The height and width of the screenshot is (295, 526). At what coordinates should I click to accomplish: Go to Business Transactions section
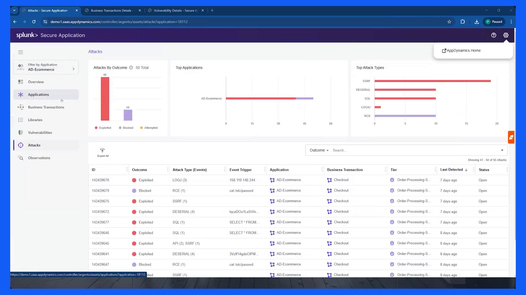coord(46,107)
